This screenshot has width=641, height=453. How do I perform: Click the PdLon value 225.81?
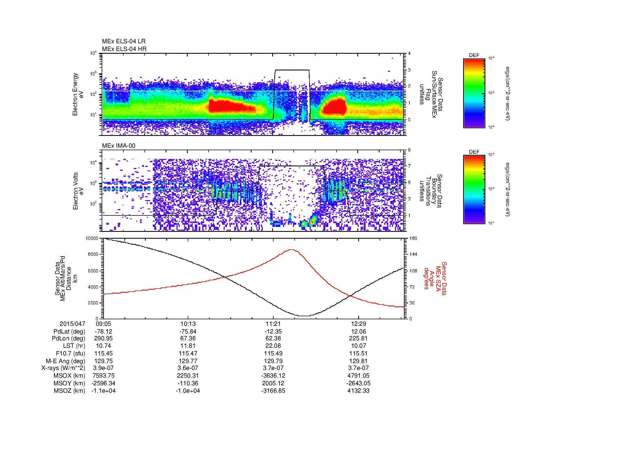click(358, 338)
